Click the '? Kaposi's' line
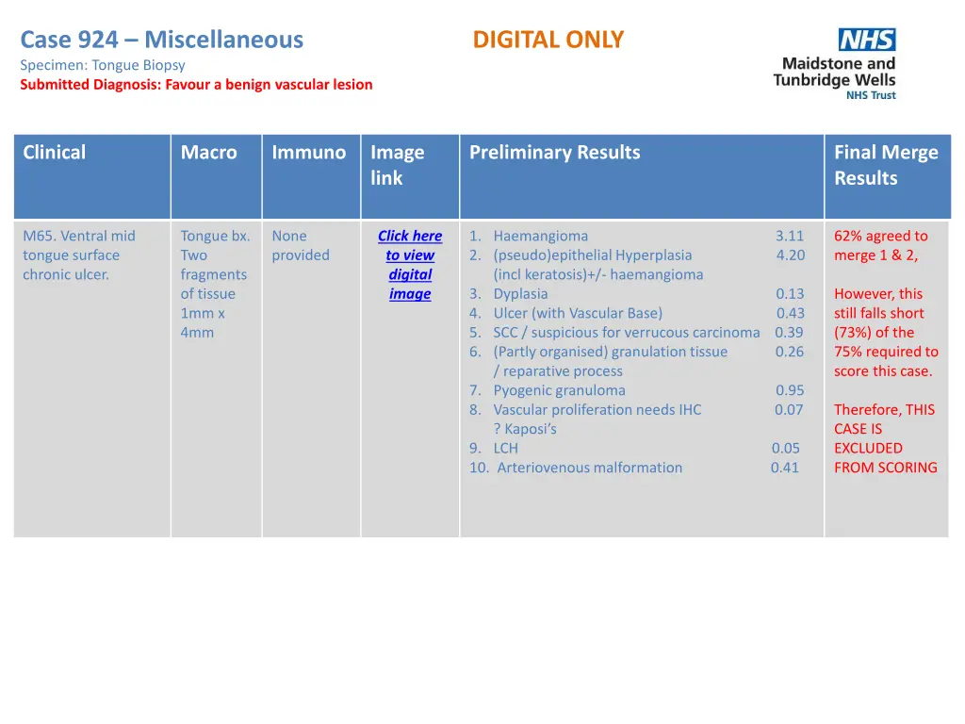The image size is (965, 724). [525, 429]
